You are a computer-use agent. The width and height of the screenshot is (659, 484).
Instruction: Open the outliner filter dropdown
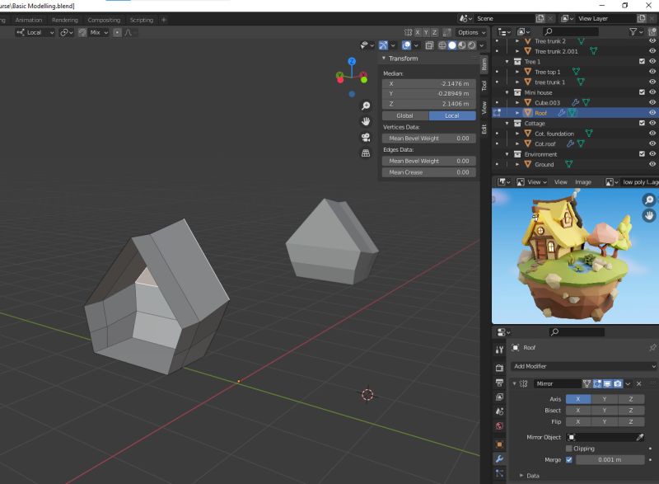(636, 31)
